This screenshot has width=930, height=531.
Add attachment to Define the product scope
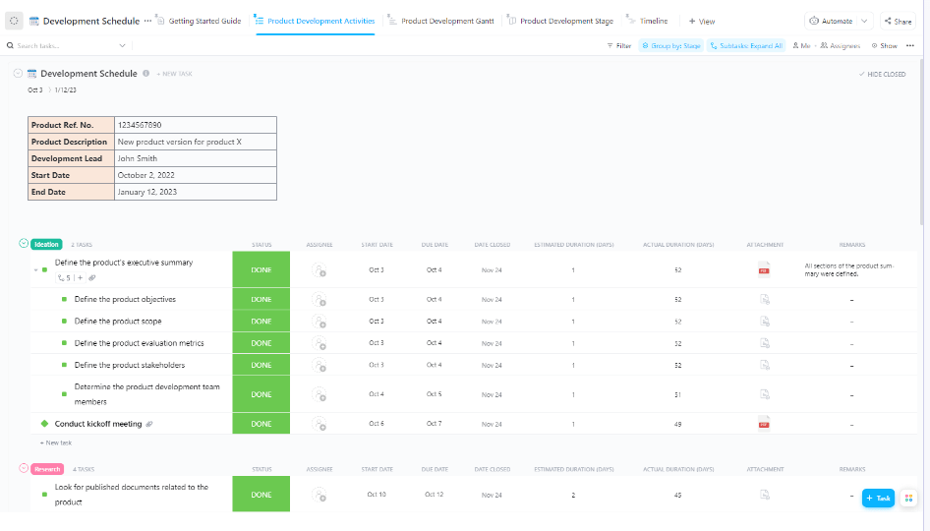coord(765,322)
